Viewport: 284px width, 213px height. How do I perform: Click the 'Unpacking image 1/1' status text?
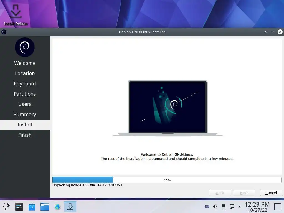point(87,185)
